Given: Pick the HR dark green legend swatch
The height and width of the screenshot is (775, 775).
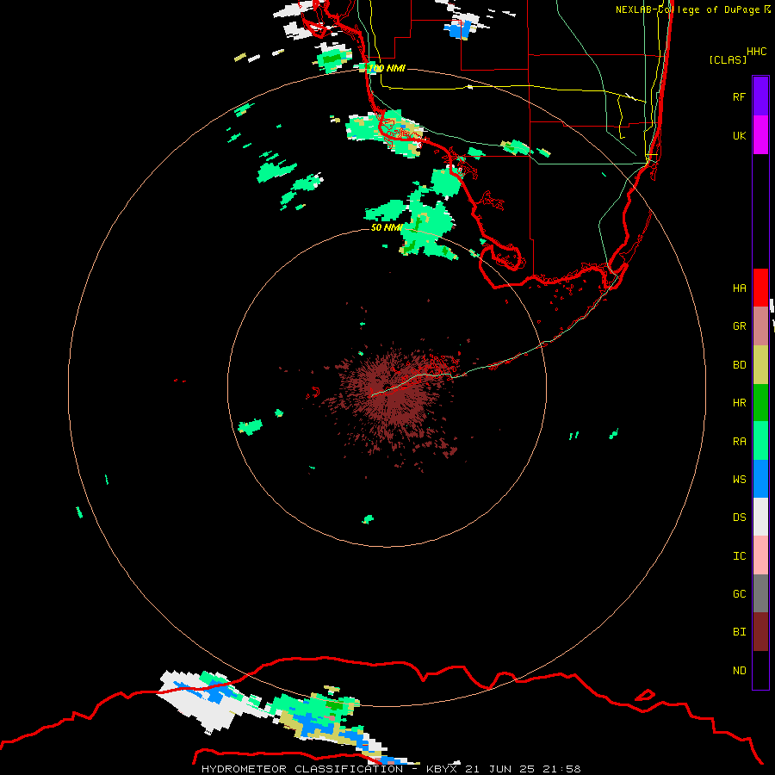Looking at the screenshot, I should [760, 402].
